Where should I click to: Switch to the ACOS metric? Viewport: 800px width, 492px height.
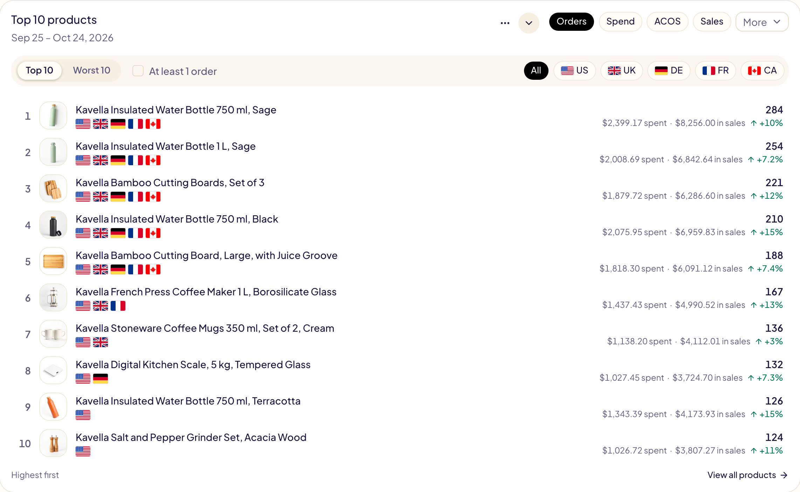coord(667,22)
